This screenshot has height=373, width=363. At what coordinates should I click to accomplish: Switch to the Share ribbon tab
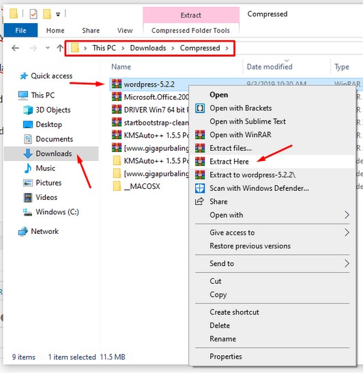click(x=91, y=31)
